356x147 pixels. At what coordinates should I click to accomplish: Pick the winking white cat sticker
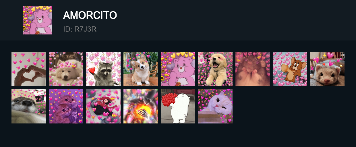pyautogui.click(x=215, y=106)
